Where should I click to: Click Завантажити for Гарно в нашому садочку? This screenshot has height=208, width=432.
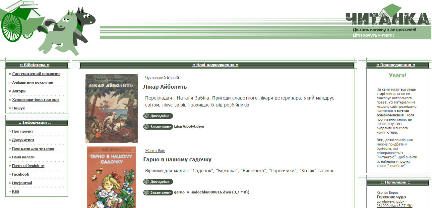coord(158,192)
